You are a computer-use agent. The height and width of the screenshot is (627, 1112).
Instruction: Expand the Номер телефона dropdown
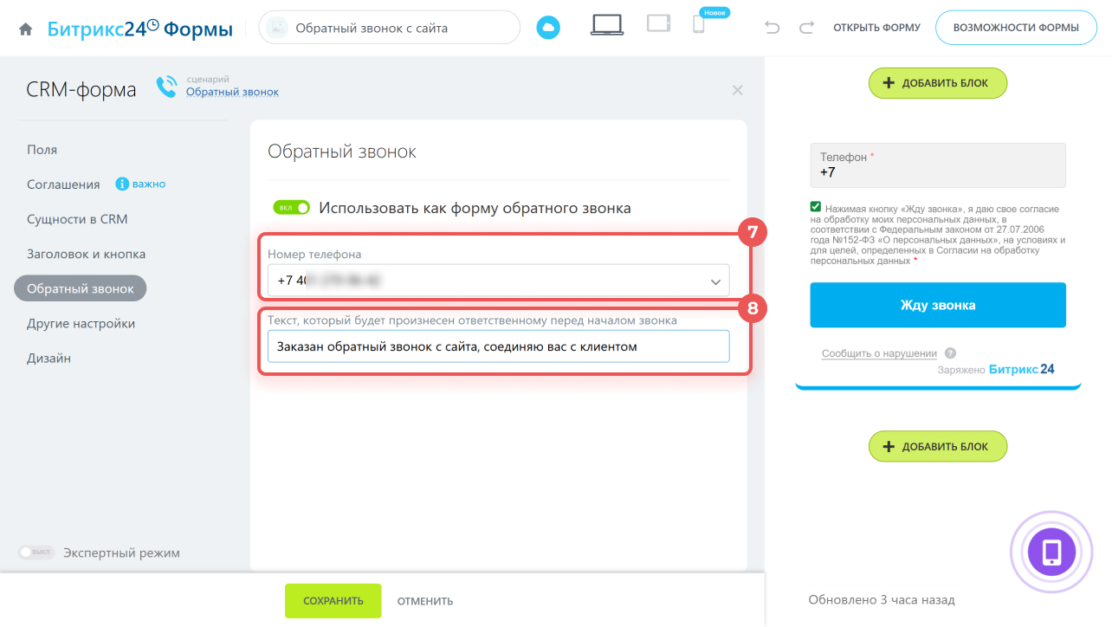[715, 281]
